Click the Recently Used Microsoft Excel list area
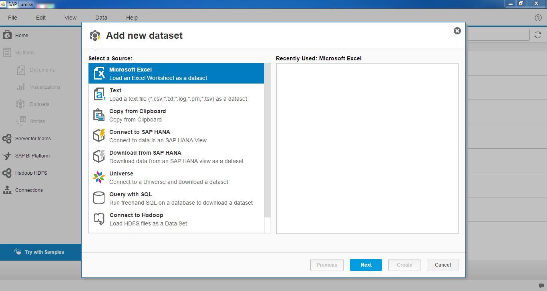 pos(367,148)
